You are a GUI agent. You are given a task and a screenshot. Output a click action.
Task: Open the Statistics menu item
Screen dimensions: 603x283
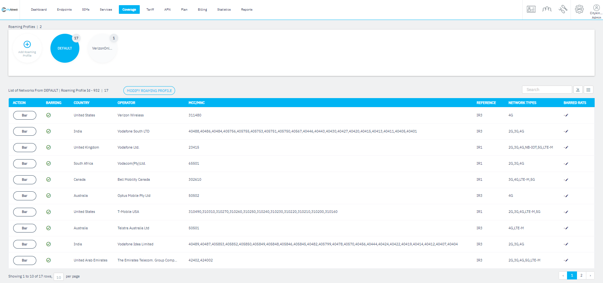click(224, 10)
